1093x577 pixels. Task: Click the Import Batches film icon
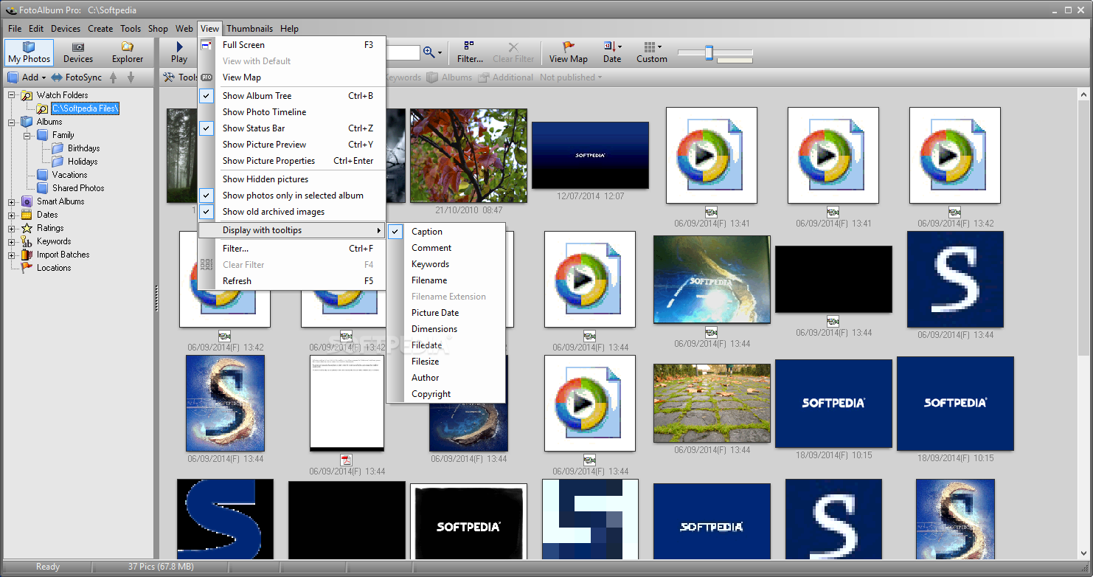tap(27, 255)
